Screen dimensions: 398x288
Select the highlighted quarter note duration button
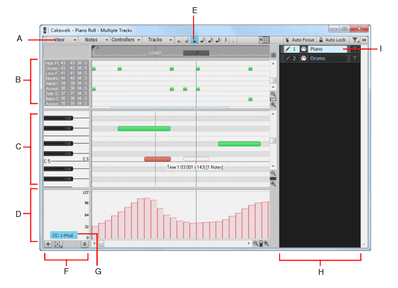pos(195,40)
